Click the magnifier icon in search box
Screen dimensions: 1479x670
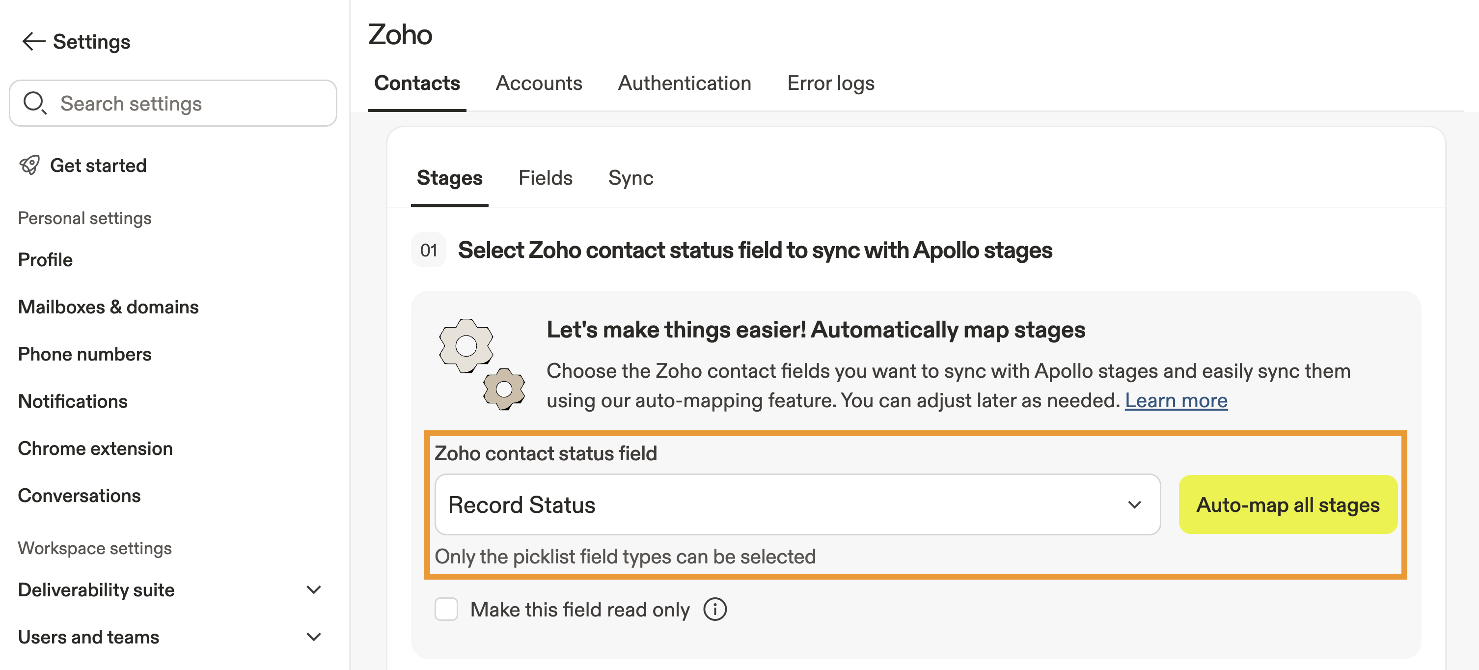pyautogui.click(x=34, y=103)
